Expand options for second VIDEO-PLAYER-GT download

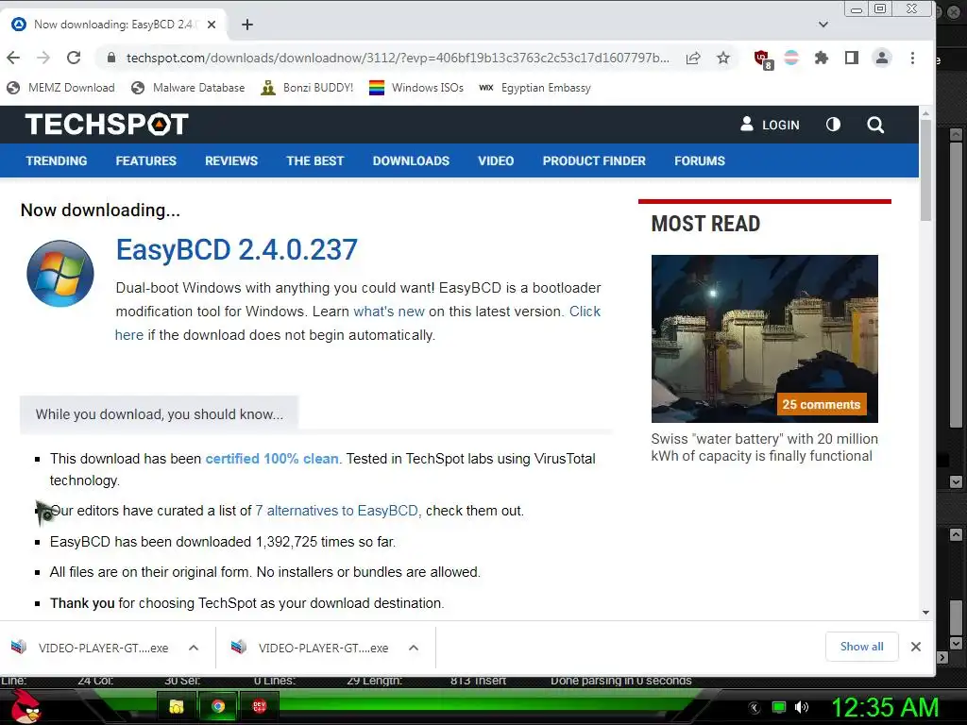tap(414, 648)
